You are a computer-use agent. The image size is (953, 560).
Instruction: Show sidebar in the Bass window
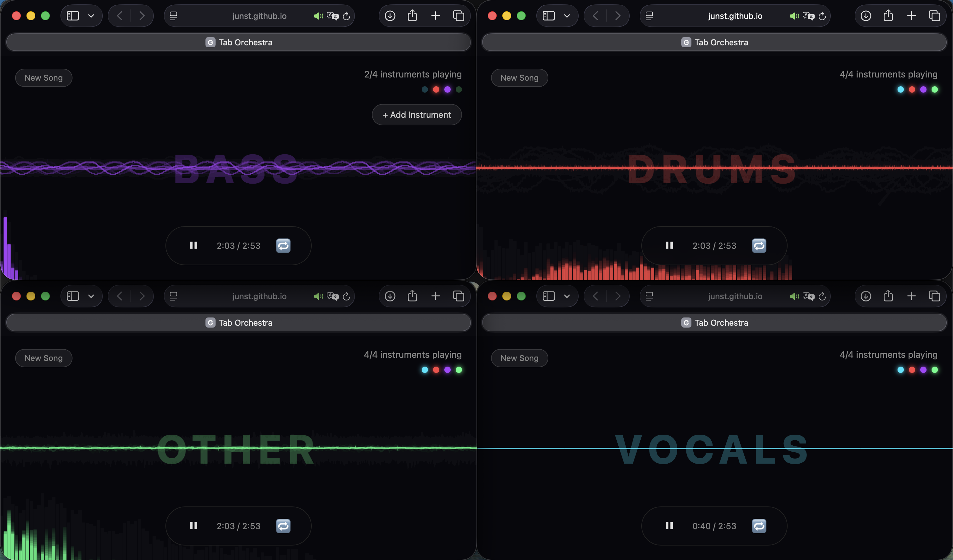pos(72,16)
